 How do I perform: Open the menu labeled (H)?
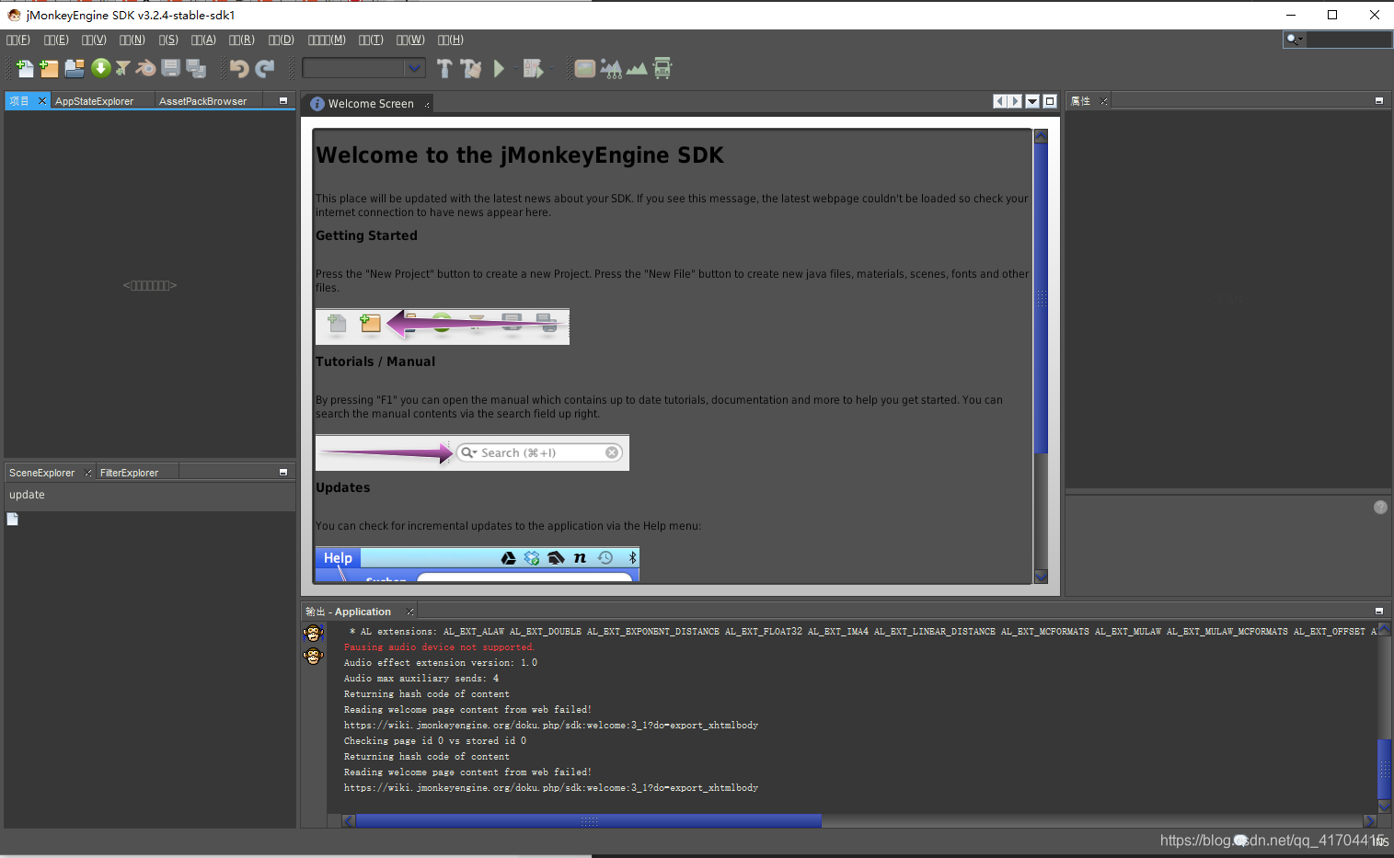pyautogui.click(x=451, y=40)
